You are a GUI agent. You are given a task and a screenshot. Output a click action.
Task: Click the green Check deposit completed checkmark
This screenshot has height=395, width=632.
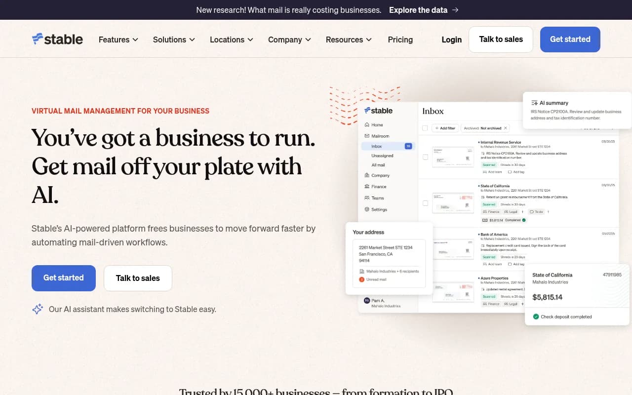coord(536,316)
